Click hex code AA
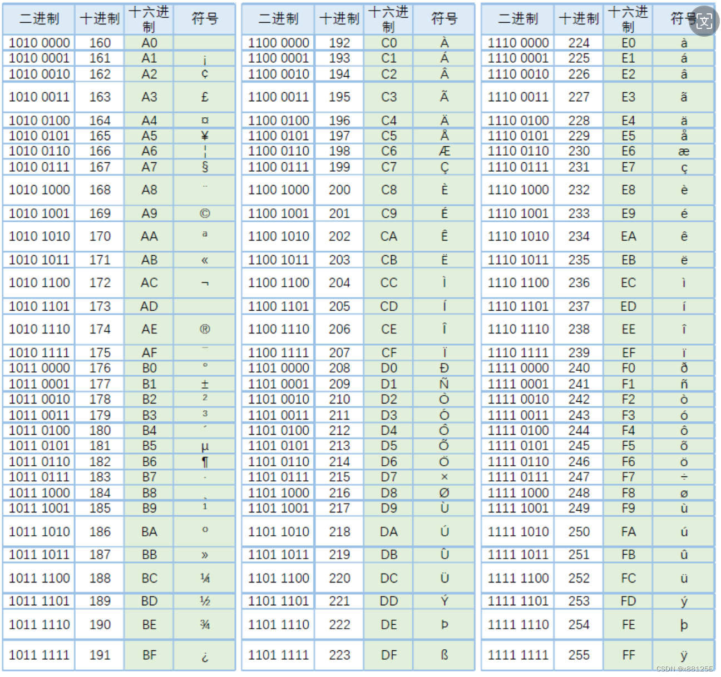Screen dimensions: 721x677 coord(149,237)
